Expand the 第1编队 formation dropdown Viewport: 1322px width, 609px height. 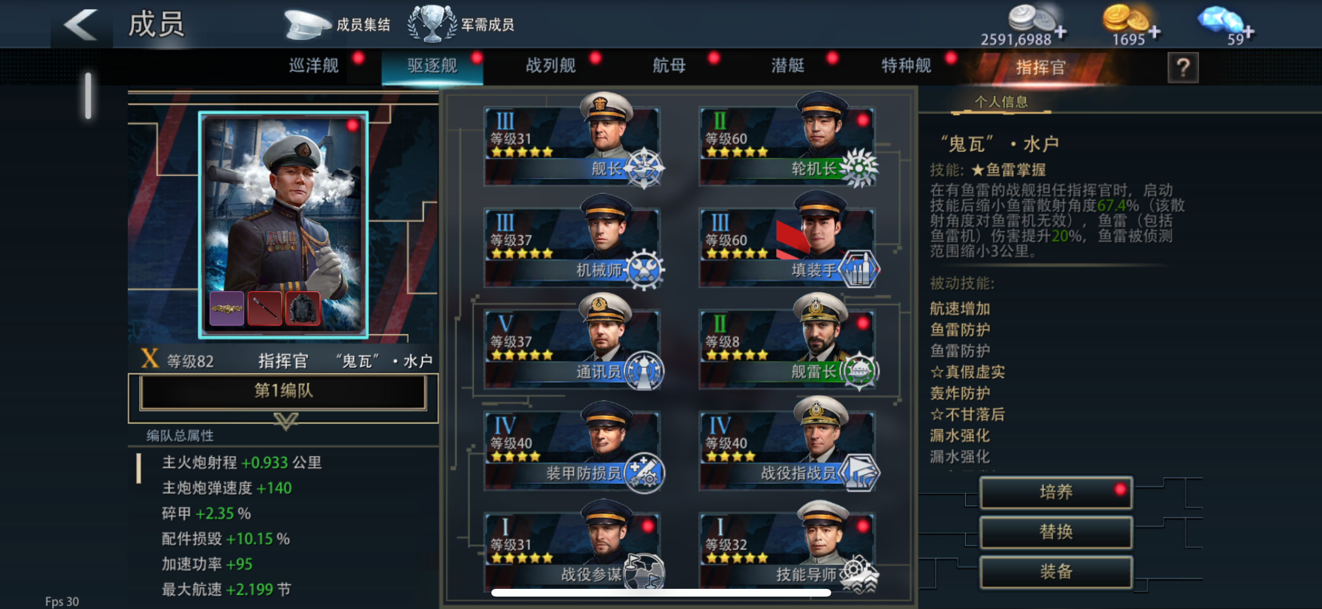(283, 392)
